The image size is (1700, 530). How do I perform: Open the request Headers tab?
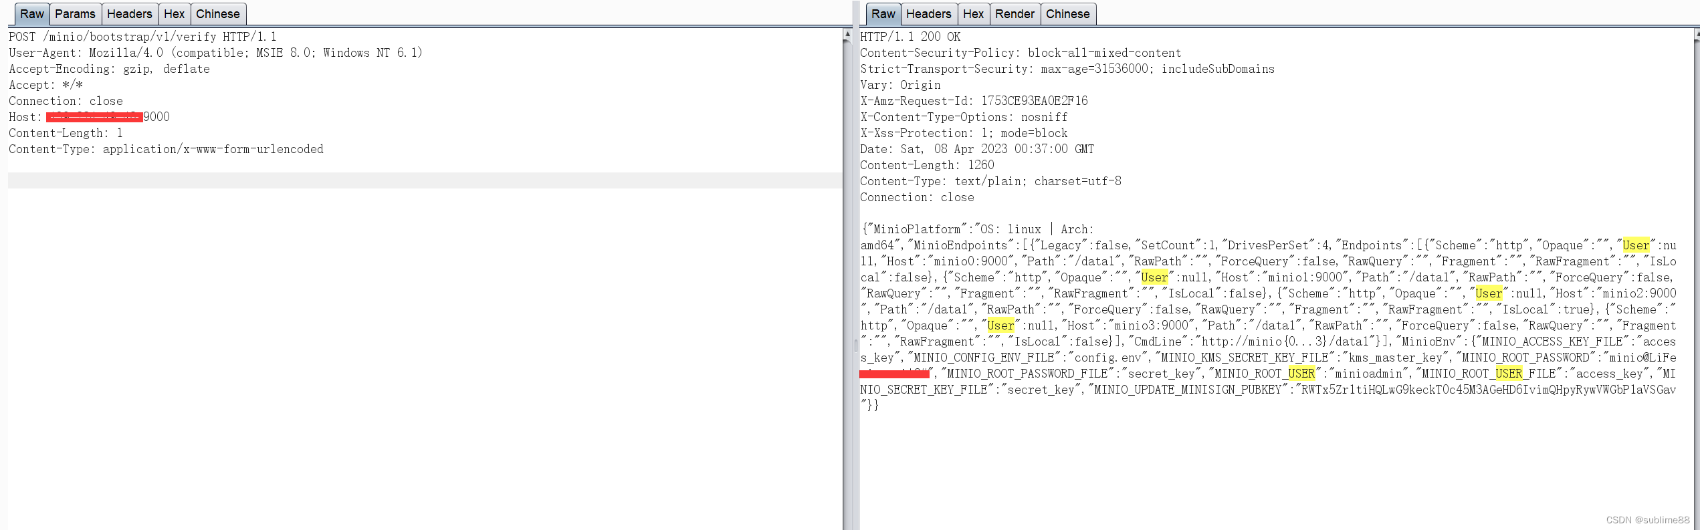pyautogui.click(x=130, y=14)
